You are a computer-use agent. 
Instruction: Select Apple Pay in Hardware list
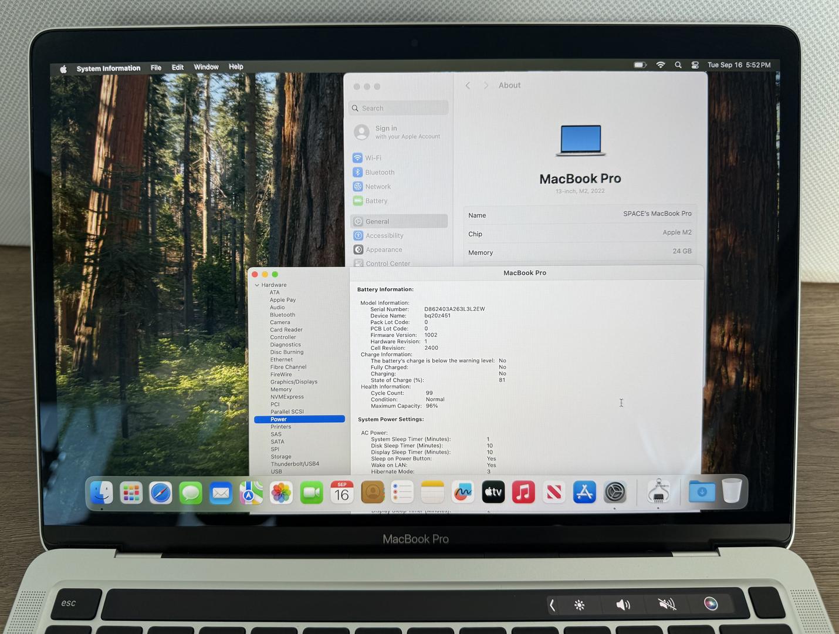pos(283,300)
